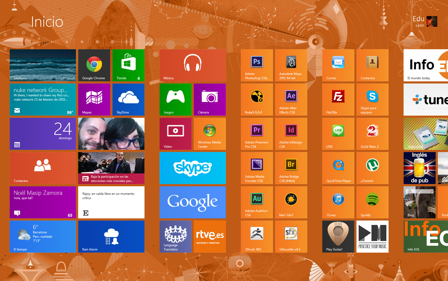Image resolution: width=448 pixels, height=281 pixels.
Task: Launch Windows Media Center
Action: 210,134
